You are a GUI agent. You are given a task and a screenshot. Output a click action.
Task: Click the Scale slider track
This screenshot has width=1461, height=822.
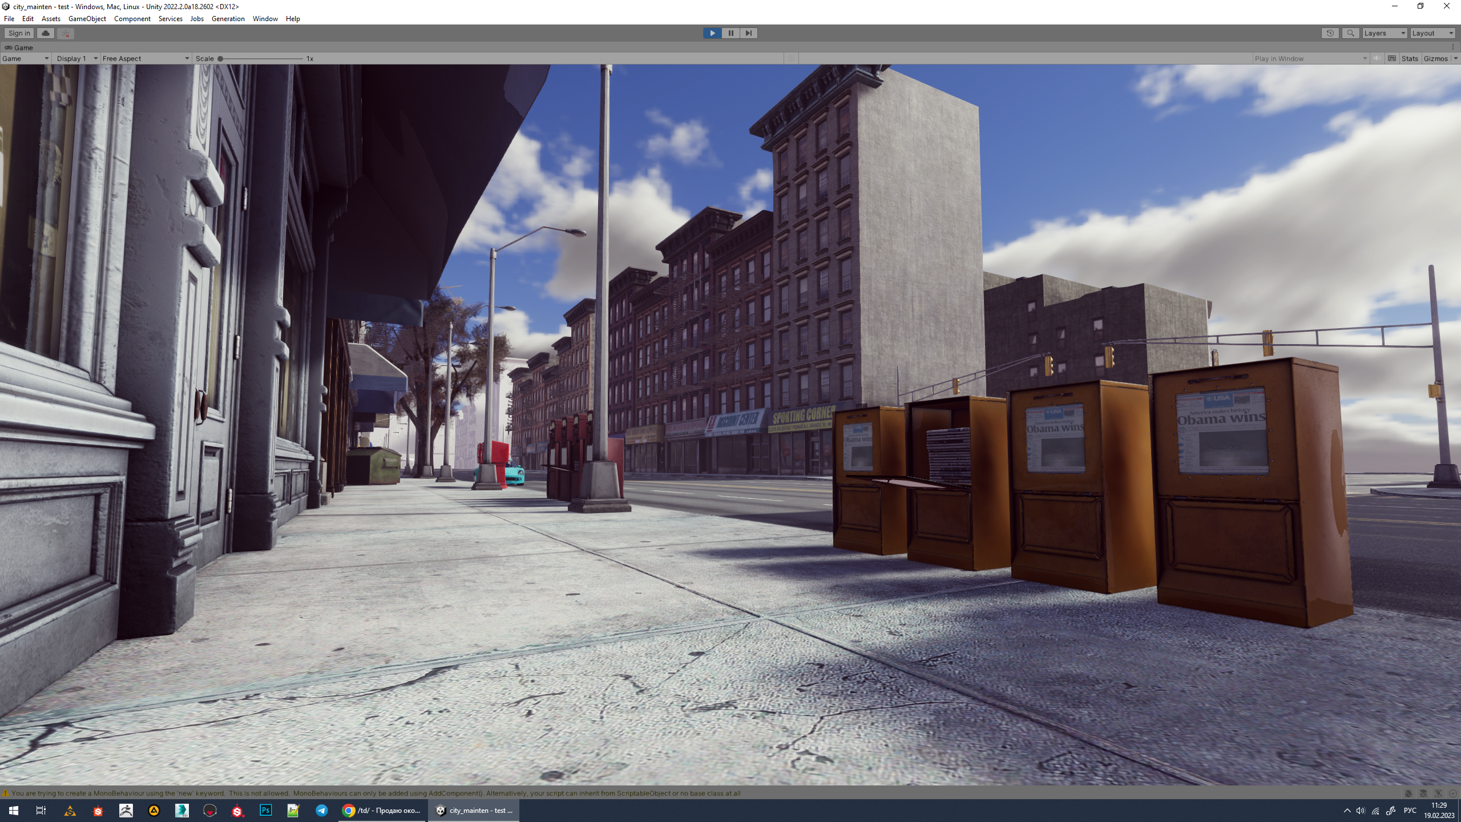(x=261, y=58)
